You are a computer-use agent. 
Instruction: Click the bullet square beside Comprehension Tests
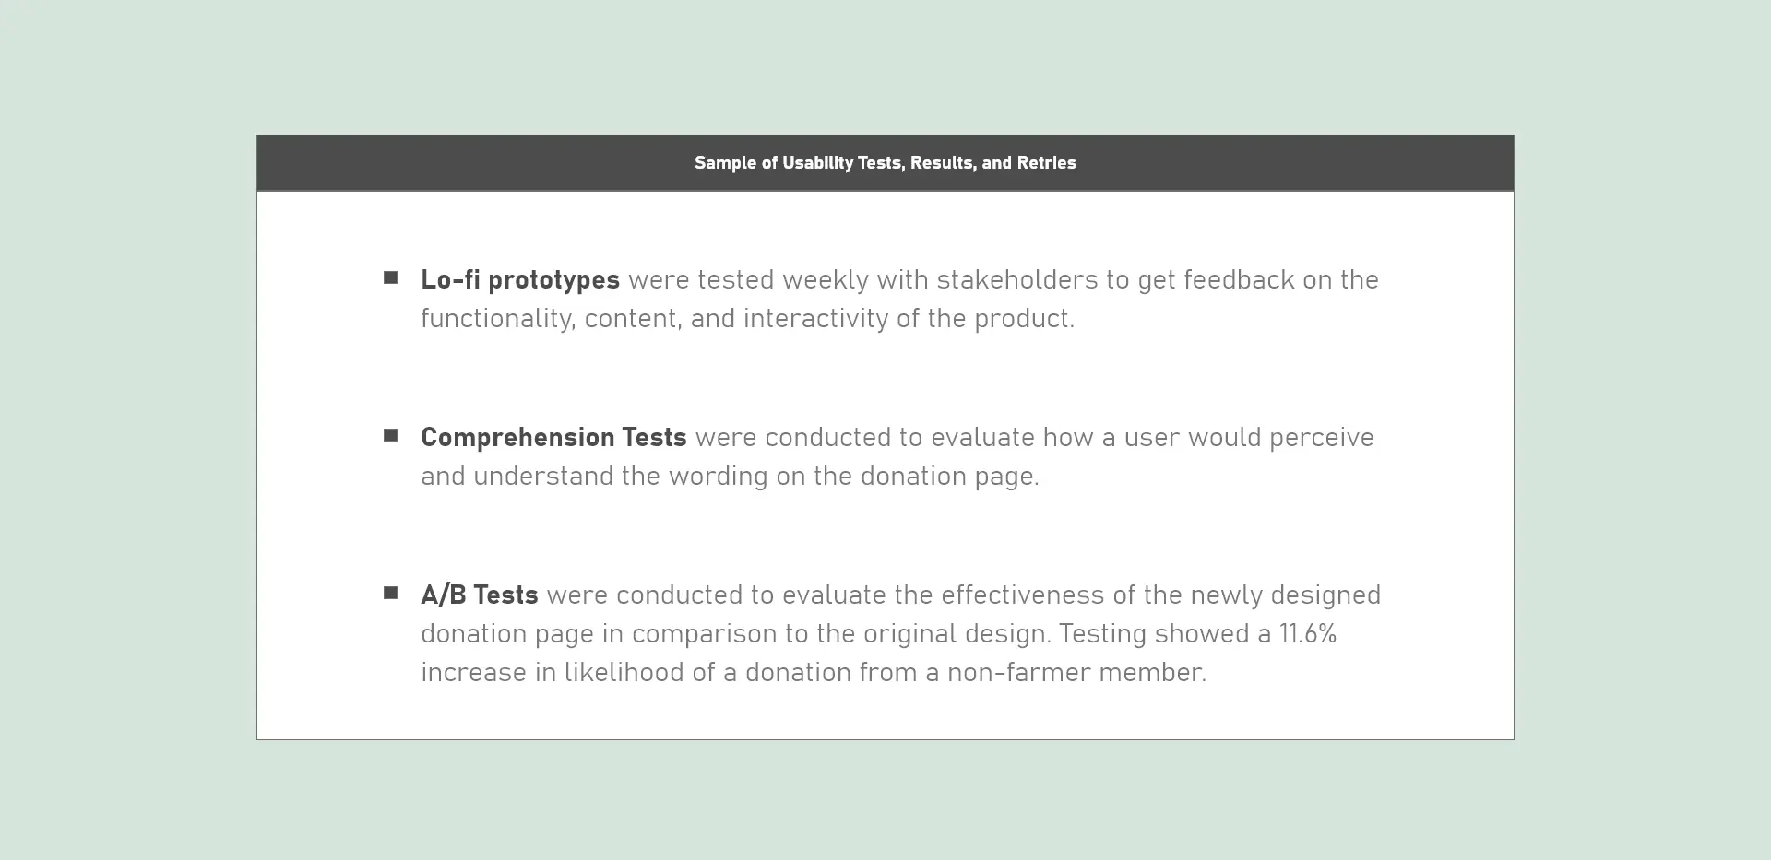tap(391, 435)
